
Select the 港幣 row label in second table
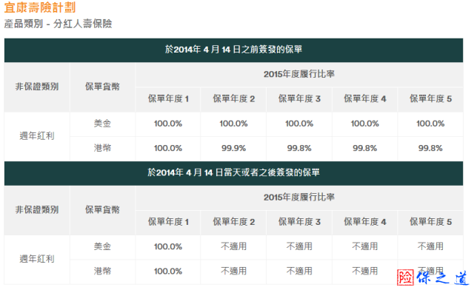[x=102, y=272]
